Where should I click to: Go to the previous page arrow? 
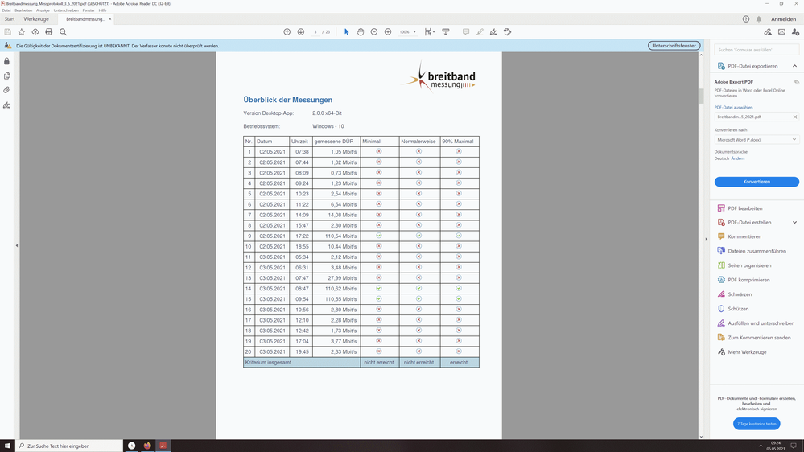pos(287,32)
